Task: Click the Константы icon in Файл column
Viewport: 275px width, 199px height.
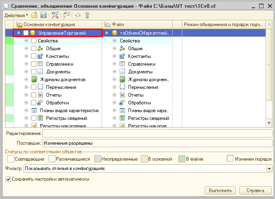Action: click(122, 56)
